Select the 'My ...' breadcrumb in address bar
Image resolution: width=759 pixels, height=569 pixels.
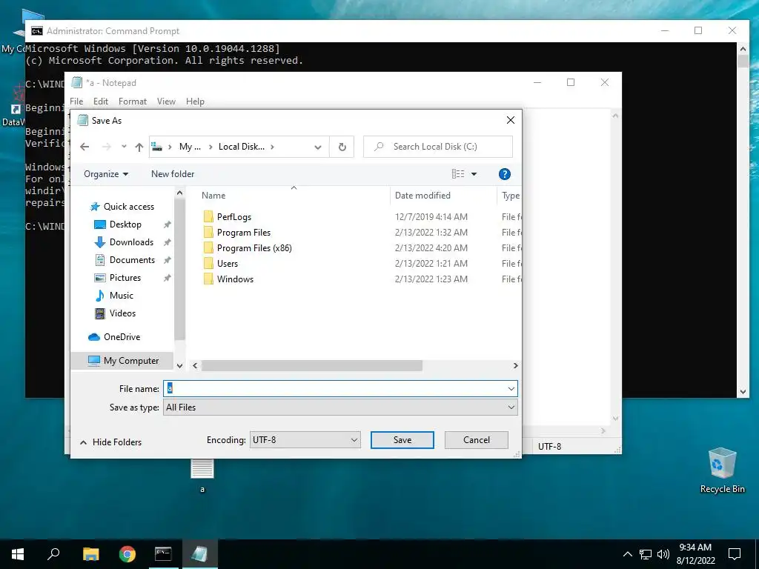[190, 147]
